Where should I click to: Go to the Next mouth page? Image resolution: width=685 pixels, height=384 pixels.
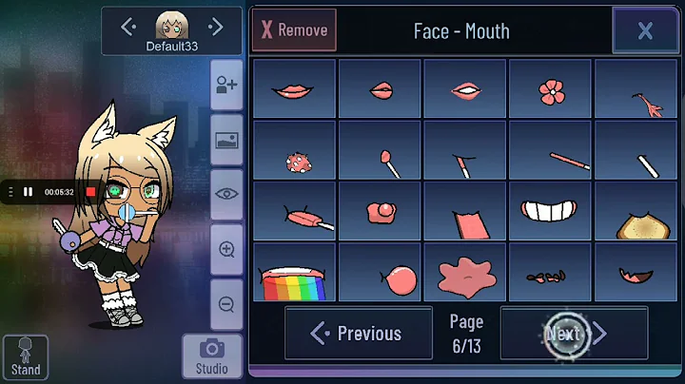[x=574, y=334]
